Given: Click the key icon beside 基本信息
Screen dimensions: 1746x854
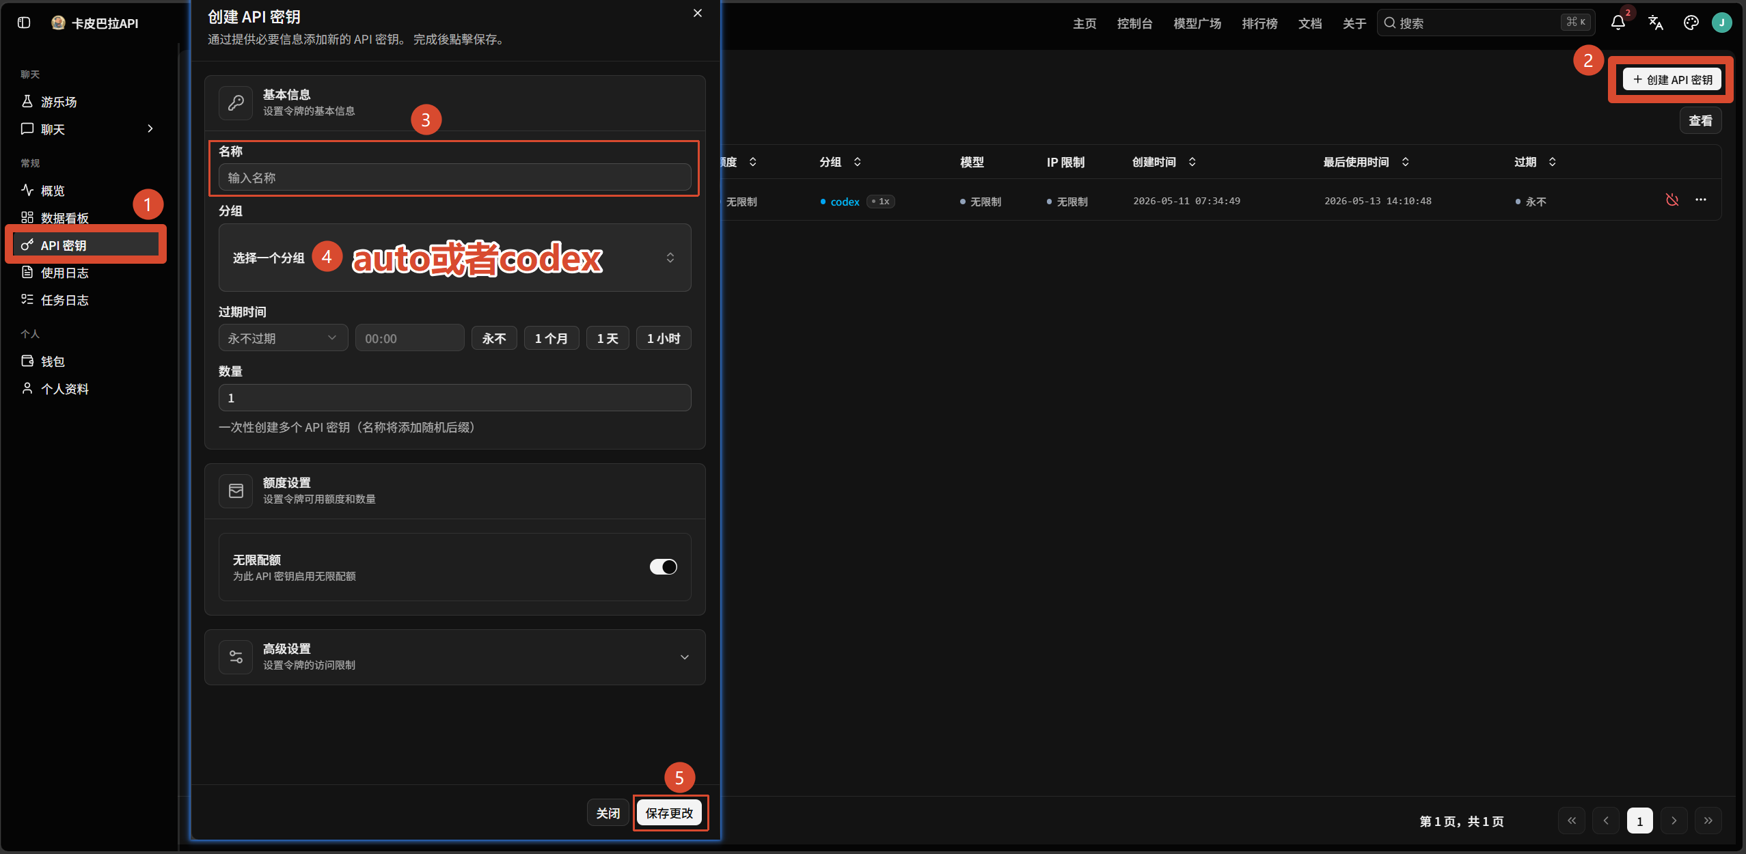Looking at the screenshot, I should [x=236, y=102].
